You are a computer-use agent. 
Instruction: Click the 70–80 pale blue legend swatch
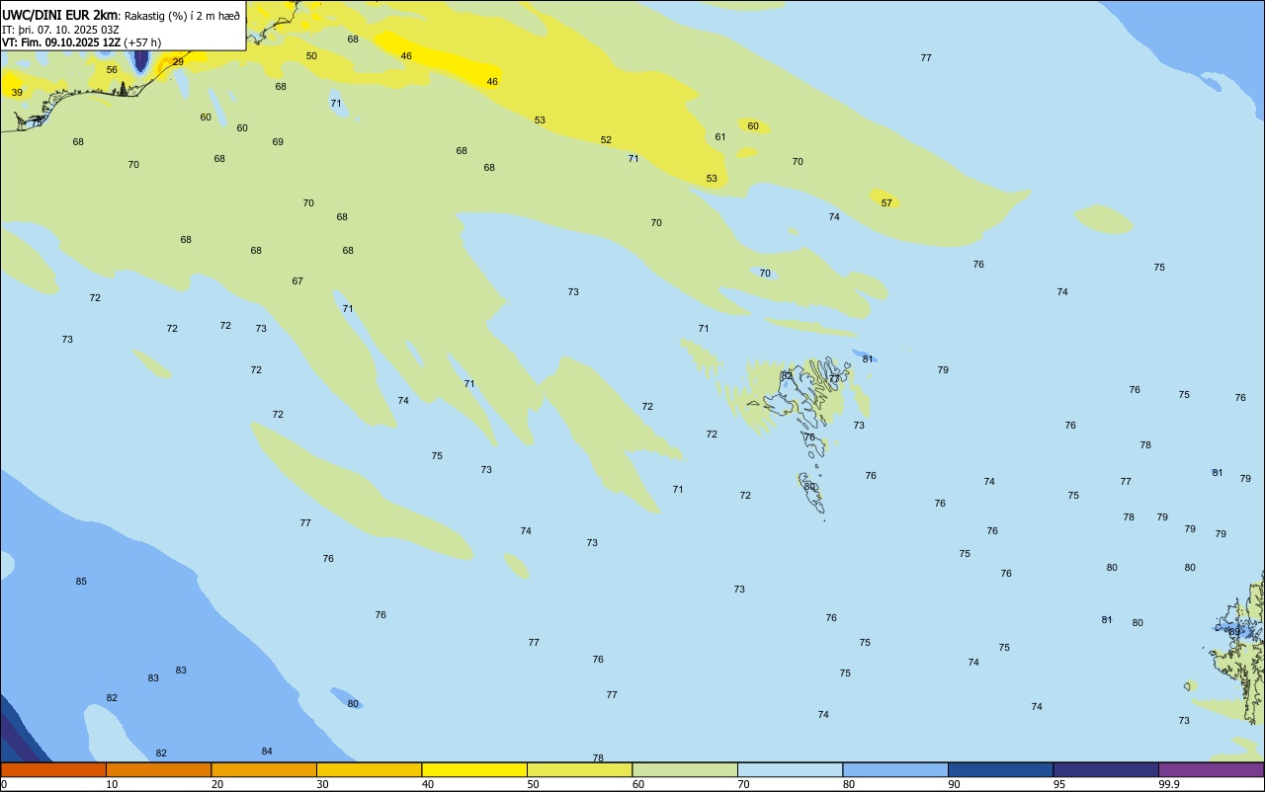tap(790, 769)
